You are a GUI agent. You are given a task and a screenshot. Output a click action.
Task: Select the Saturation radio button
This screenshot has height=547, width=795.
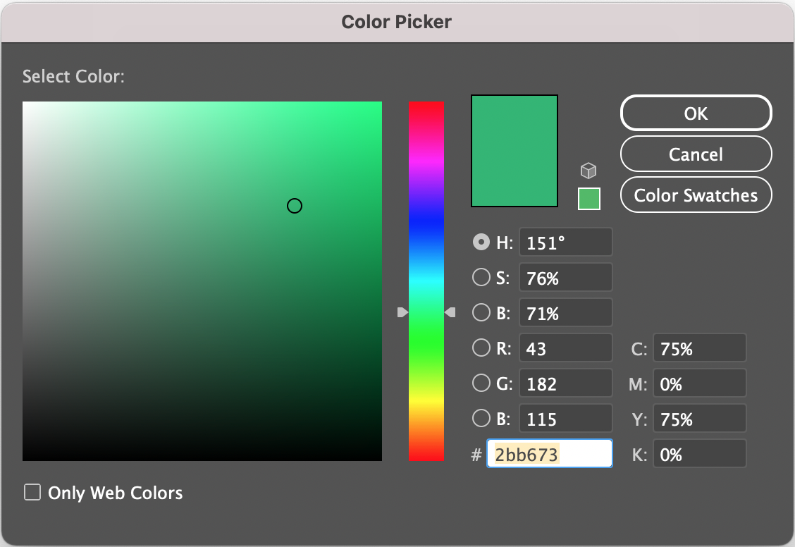point(481,277)
